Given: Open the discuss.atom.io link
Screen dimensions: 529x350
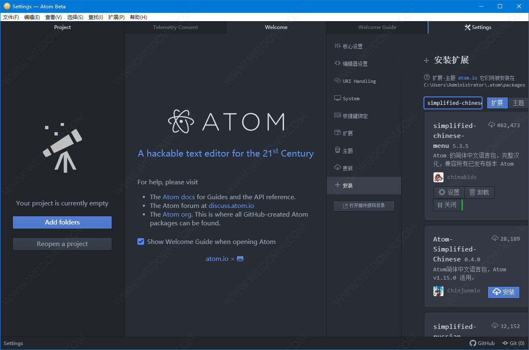Looking at the screenshot, I should 231,205.
